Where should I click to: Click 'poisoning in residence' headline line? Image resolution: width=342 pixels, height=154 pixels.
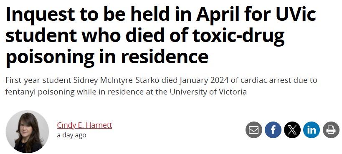pos(107,57)
